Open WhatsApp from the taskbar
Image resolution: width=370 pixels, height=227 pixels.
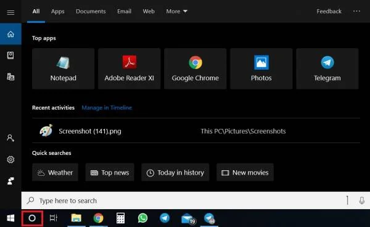click(x=142, y=218)
